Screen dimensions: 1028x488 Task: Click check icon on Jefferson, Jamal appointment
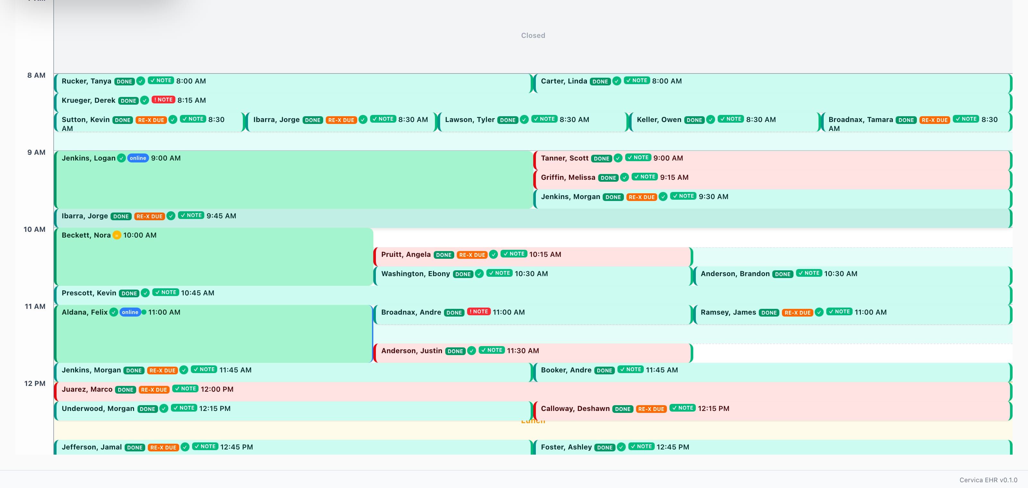coord(185,447)
